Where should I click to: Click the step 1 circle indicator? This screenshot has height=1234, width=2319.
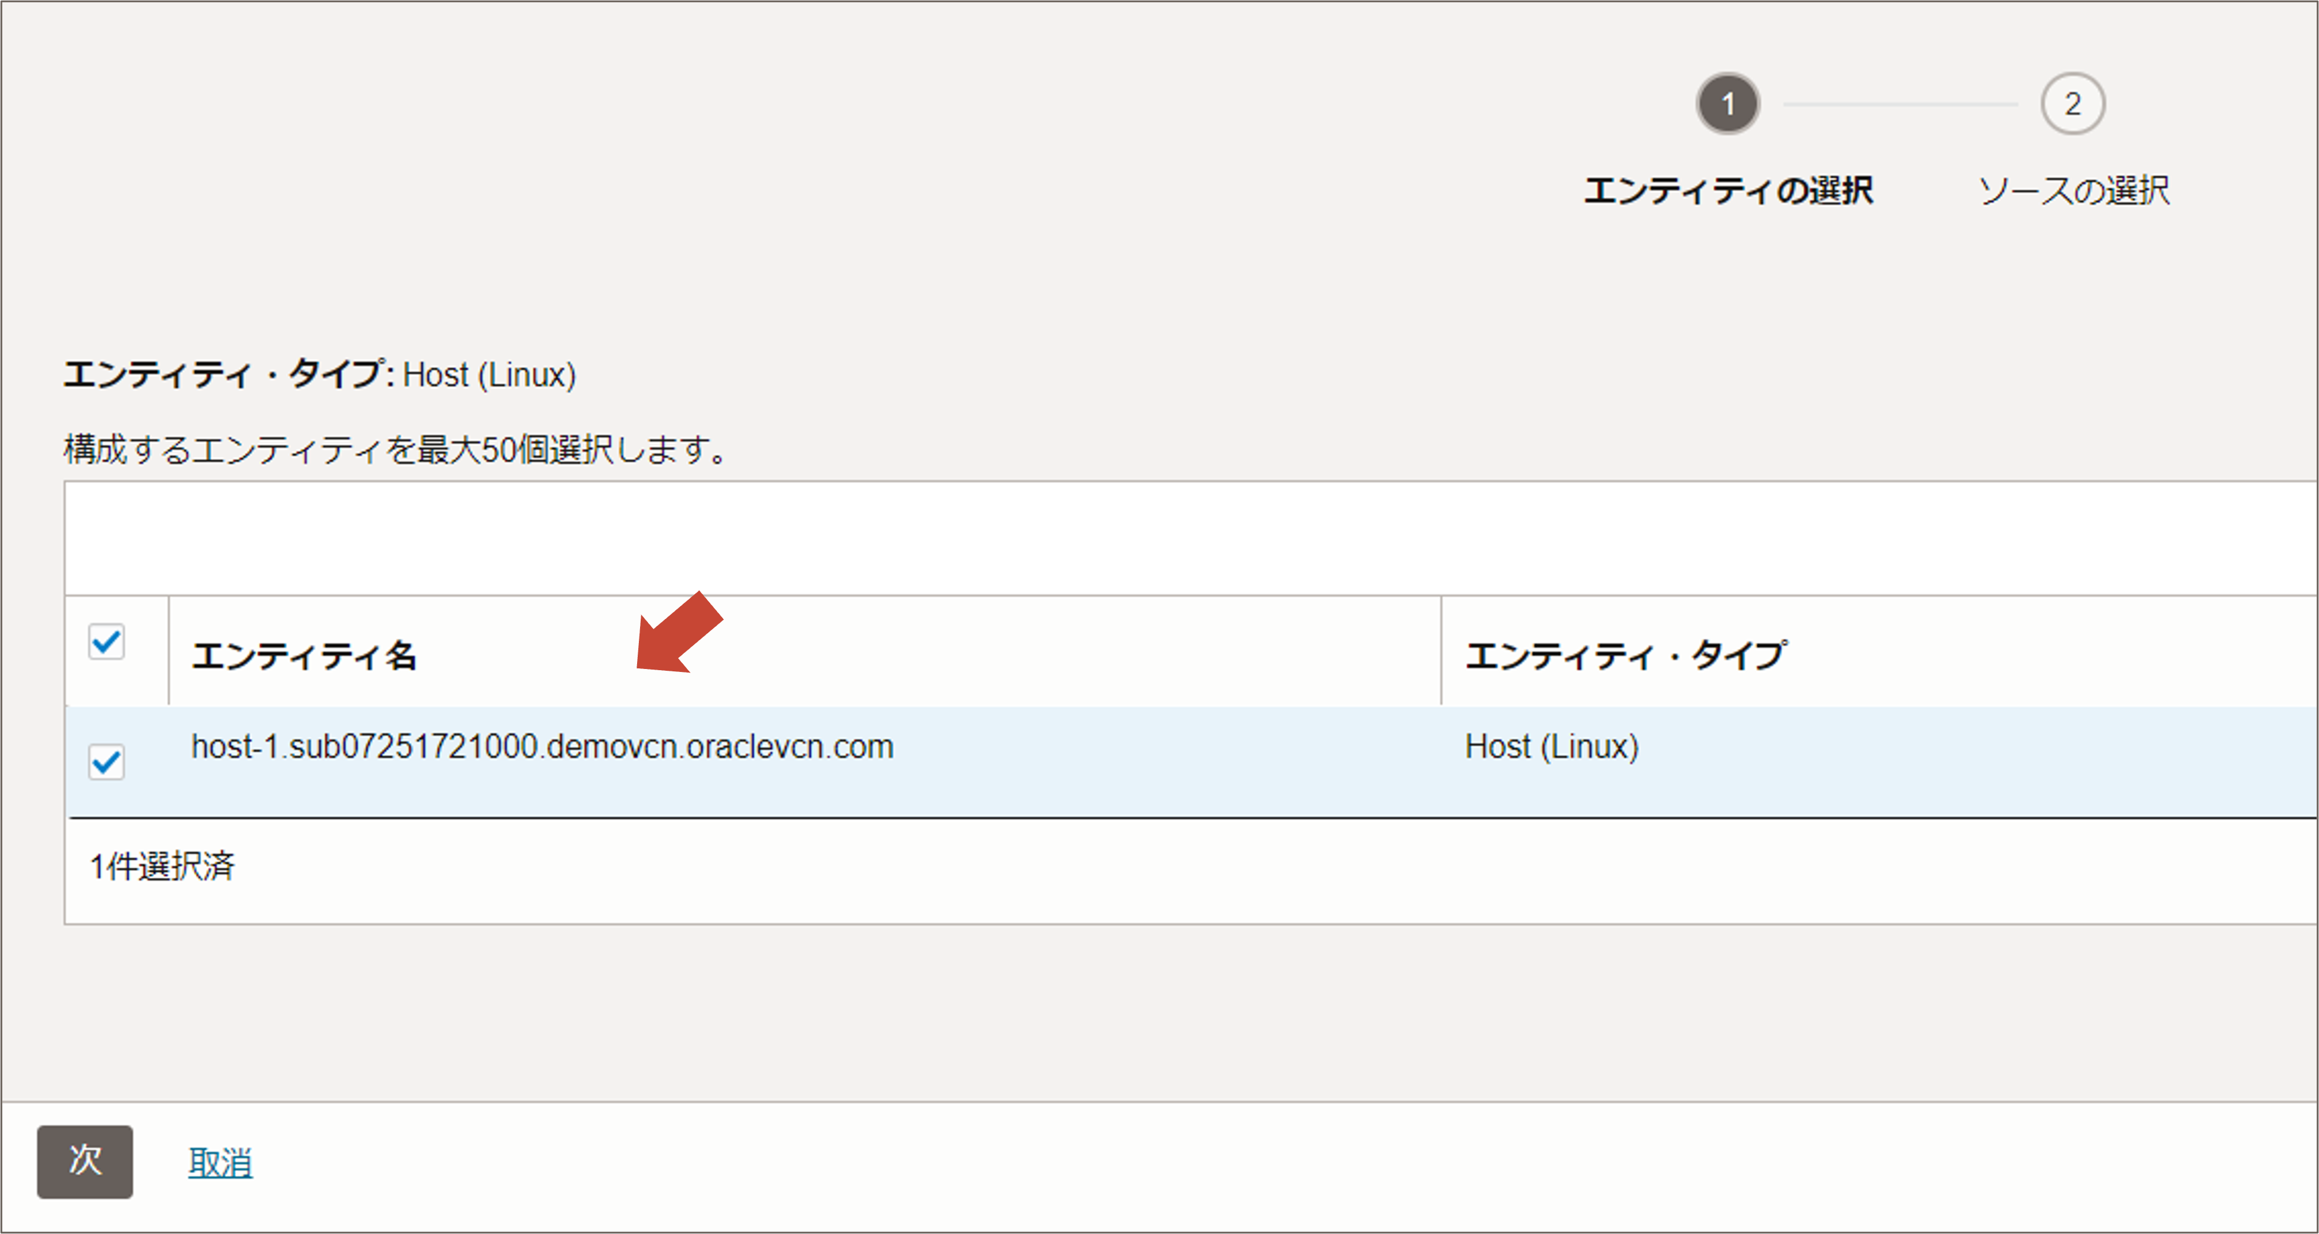coord(1728,103)
